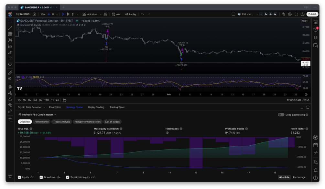Open the Risk/performance ratios section
The width and height of the screenshot is (325, 189).
click(87, 122)
